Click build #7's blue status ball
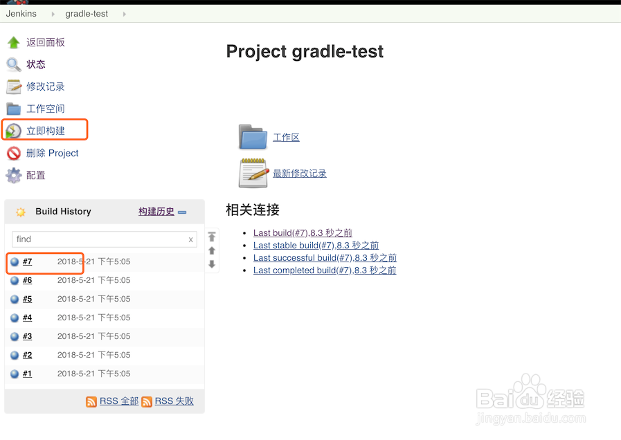Viewport: 621px width, 440px height. [15, 262]
